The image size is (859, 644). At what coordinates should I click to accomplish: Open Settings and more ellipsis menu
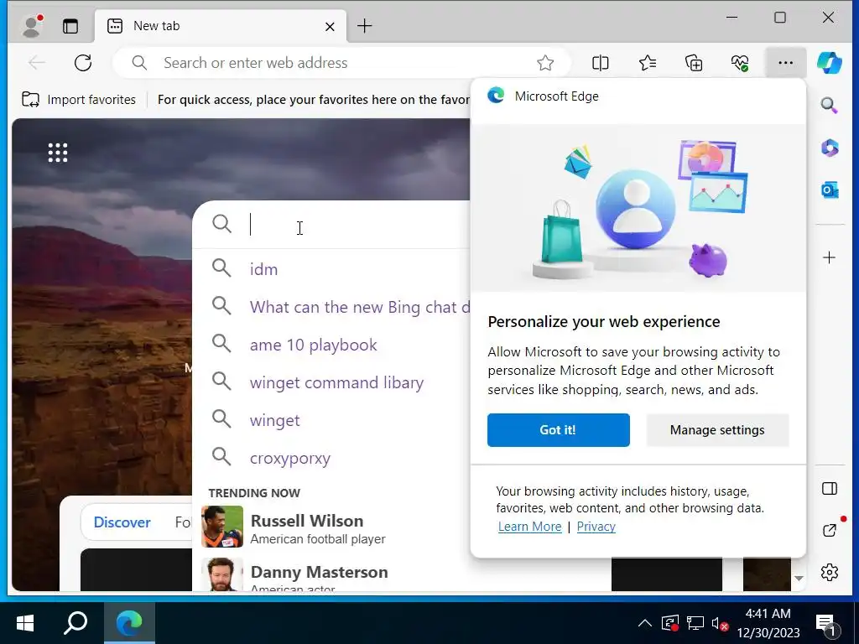pyautogui.click(x=785, y=63)
